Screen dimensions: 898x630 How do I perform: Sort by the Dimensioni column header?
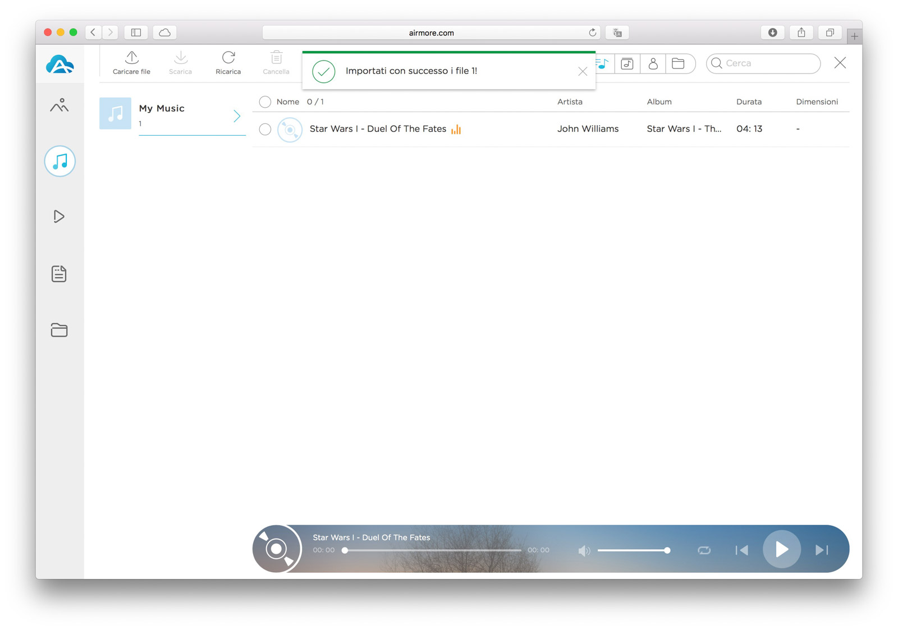(817, 102)
